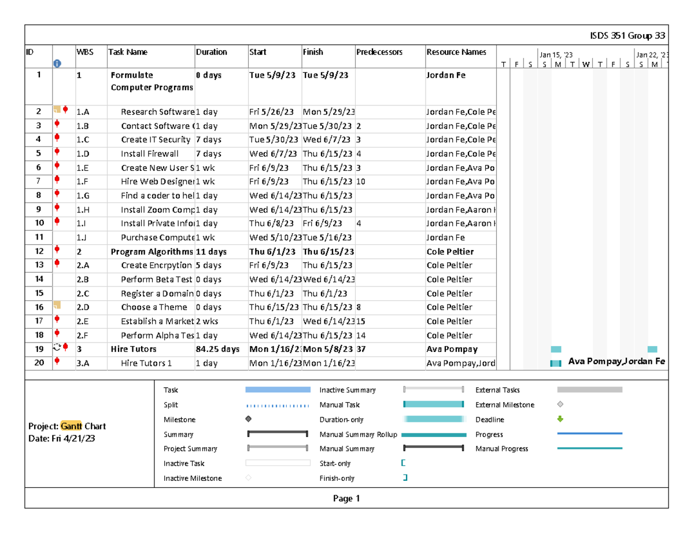
Task: Click the Milestone diamond symbol in the legend
Action: pyautogui.click(x=248, y=419)
